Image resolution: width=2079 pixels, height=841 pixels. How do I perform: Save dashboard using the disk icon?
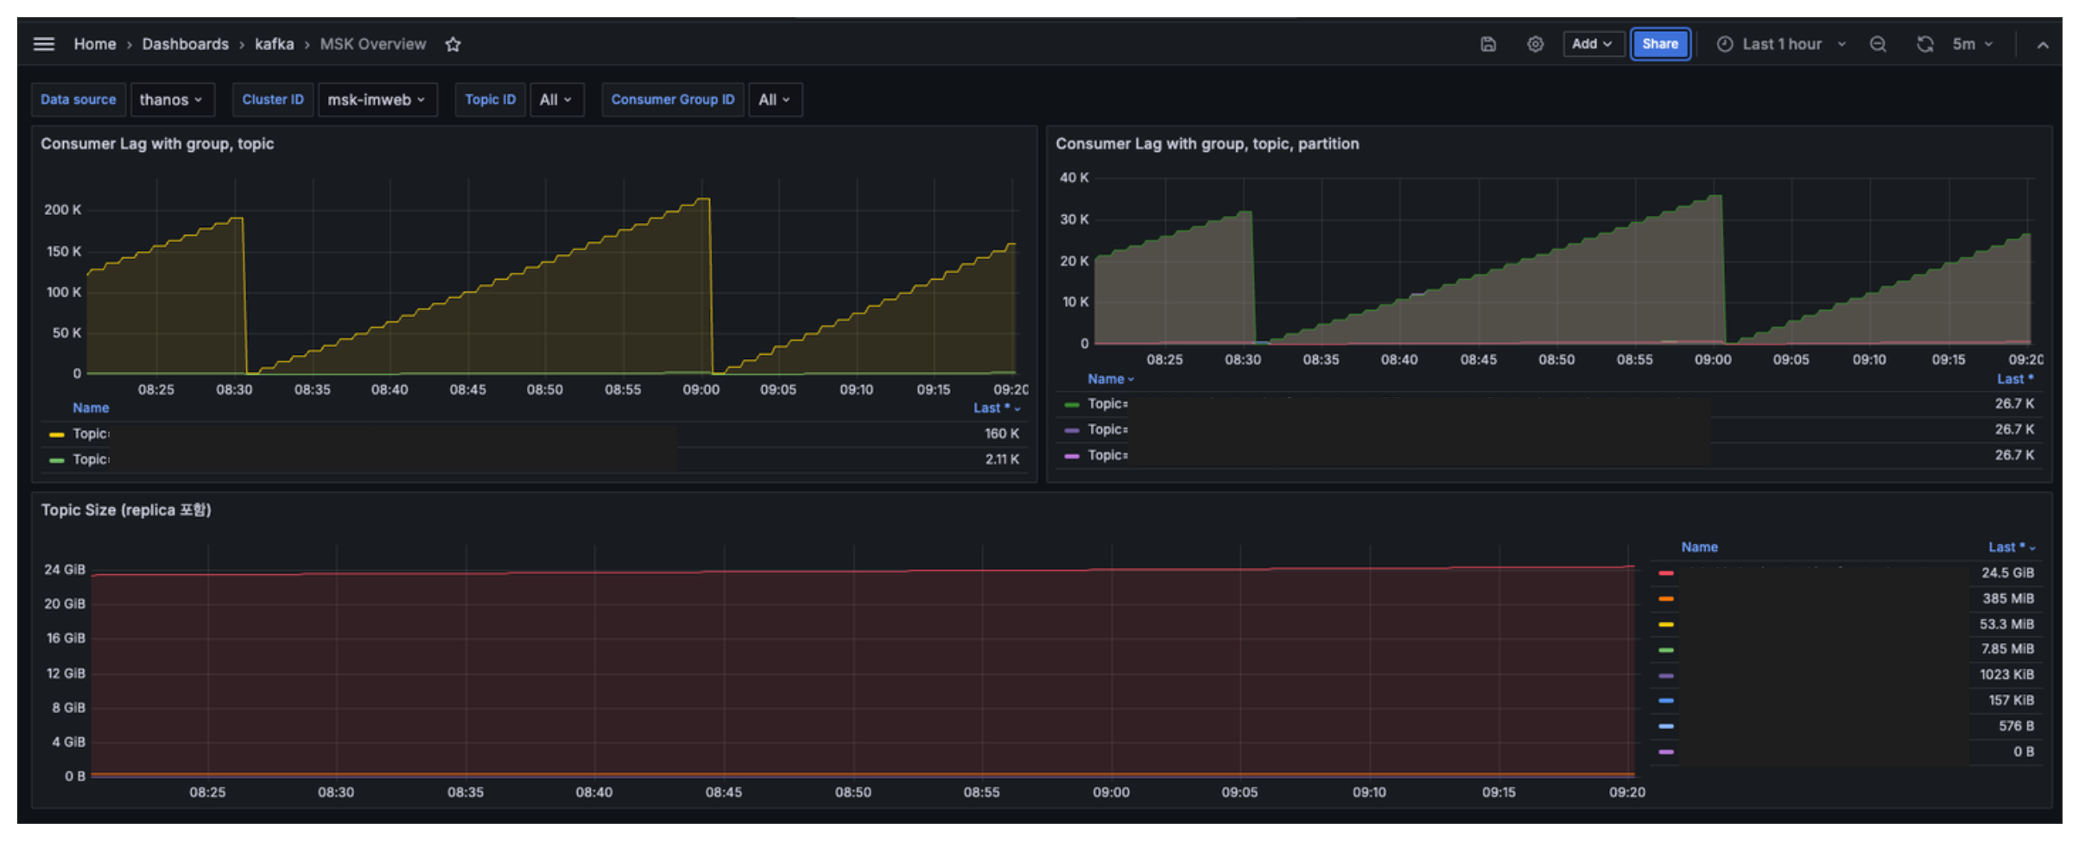(1488, 44)
